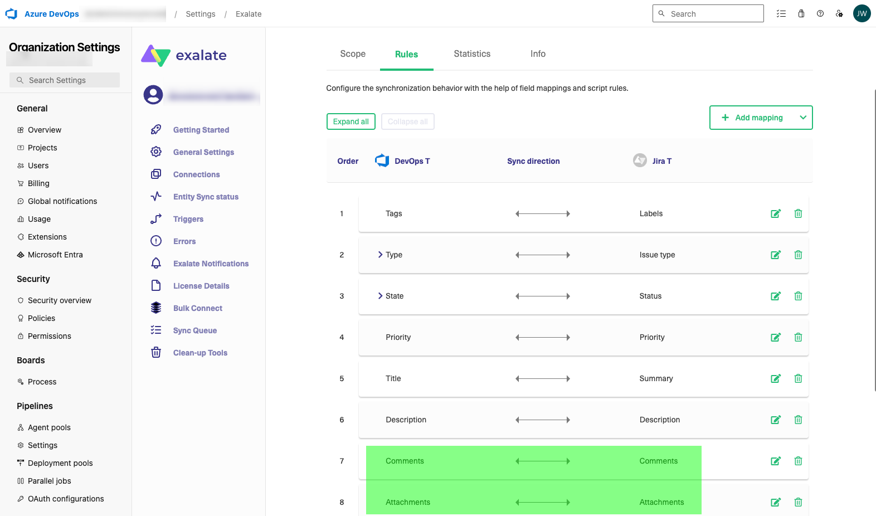Click the Sync Queue list icon
The width and height of the screenshot is (876, 516).
[156, 330]
